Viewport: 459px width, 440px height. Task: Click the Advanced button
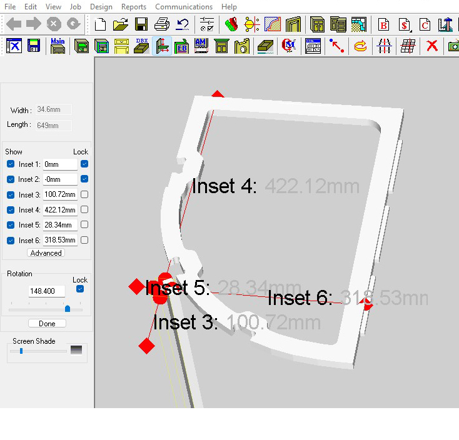click(x=46, y=253)
